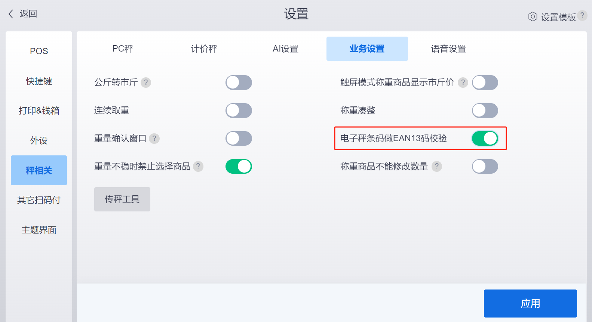
Task: Select 语音设置 tab
Action: 448,49
